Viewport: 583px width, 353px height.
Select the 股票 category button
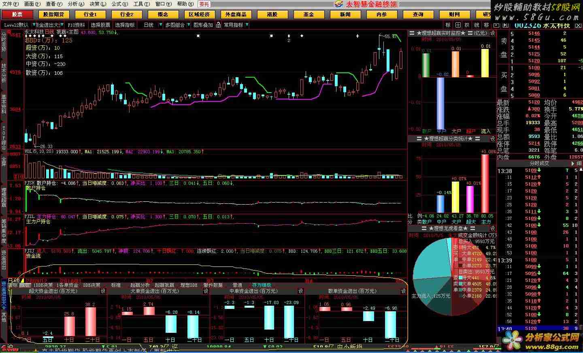tap(17, 14)
